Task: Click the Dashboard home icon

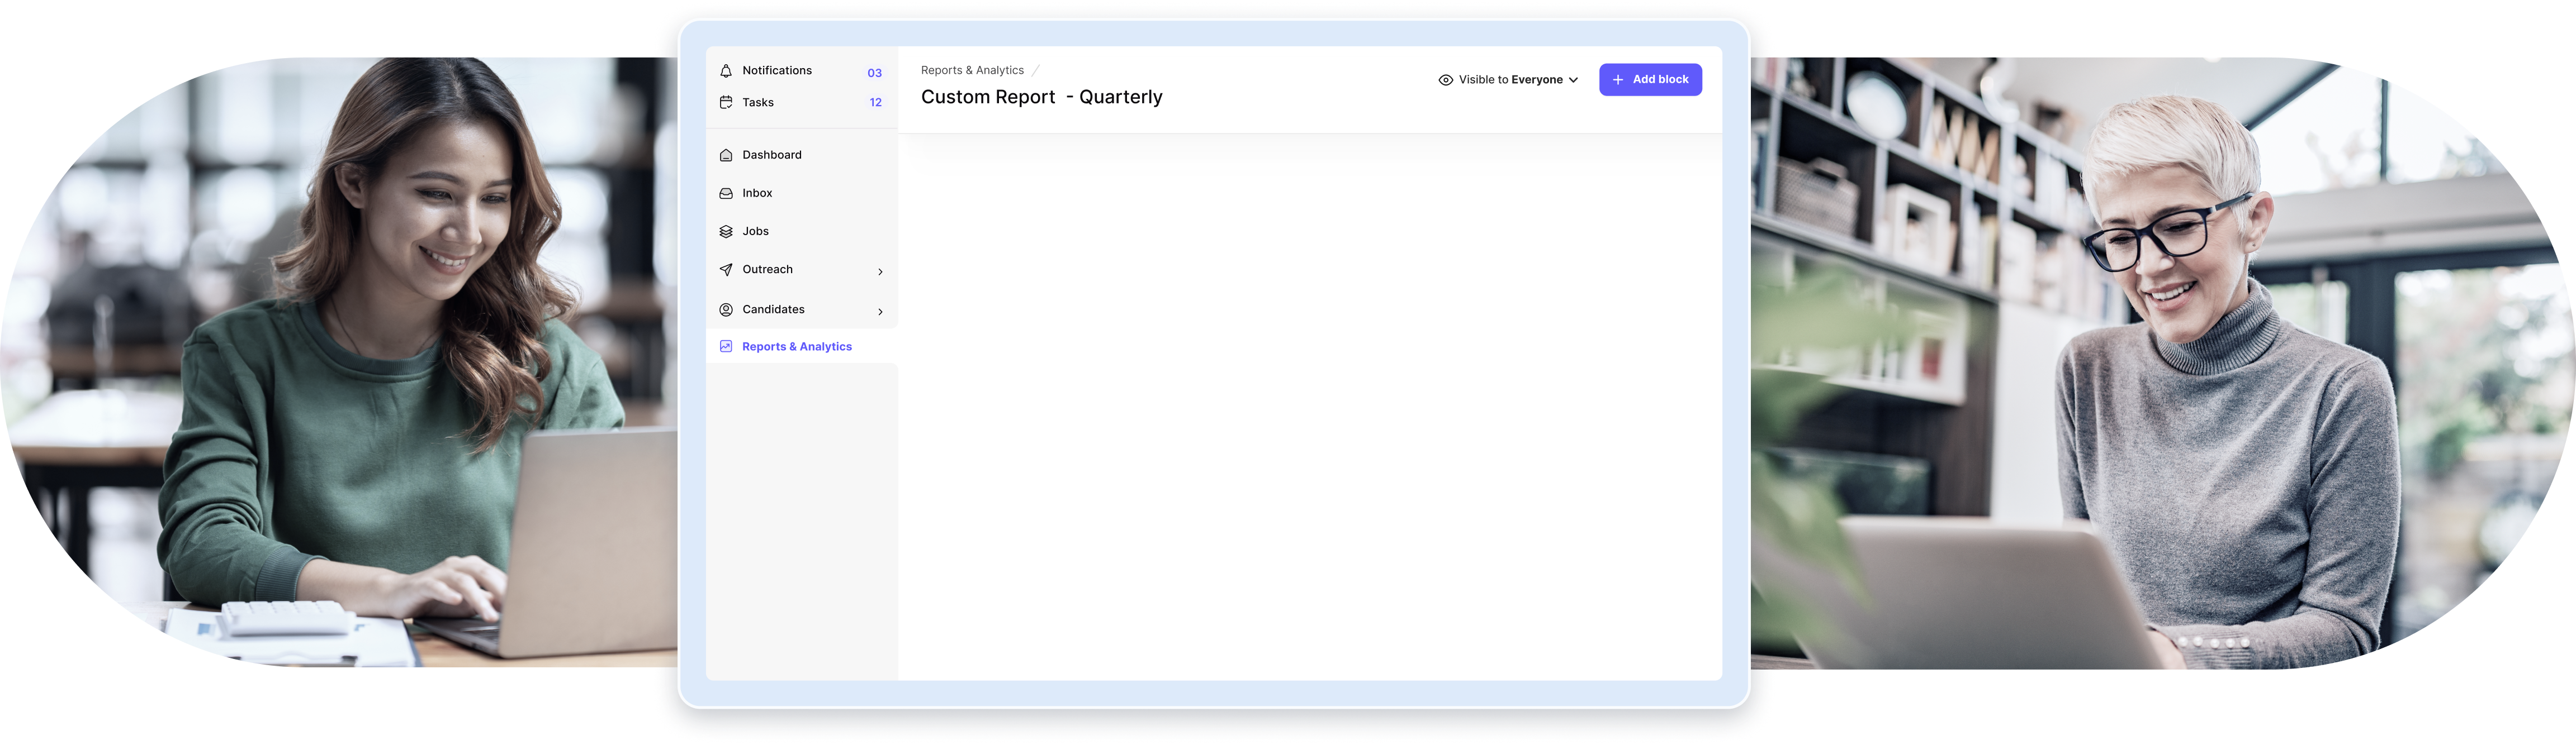Action: (x=726, y=155)
